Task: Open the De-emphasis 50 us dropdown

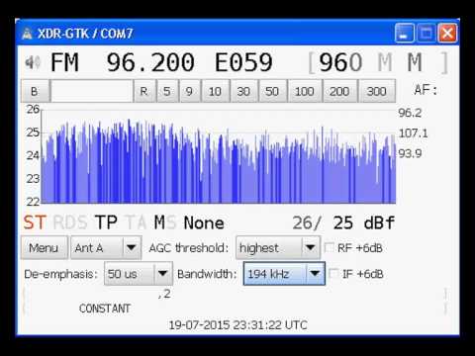Action: pos(139,274)
